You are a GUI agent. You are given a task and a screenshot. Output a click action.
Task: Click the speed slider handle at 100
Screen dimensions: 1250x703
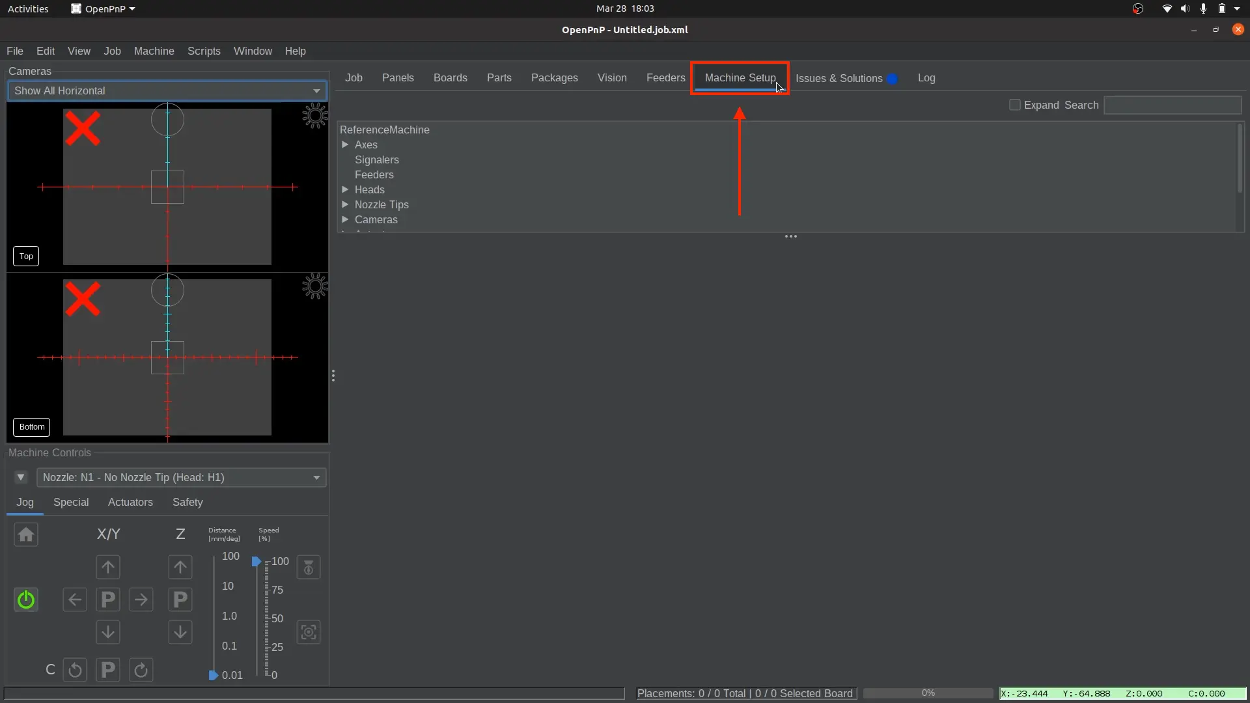click(257, 562)
